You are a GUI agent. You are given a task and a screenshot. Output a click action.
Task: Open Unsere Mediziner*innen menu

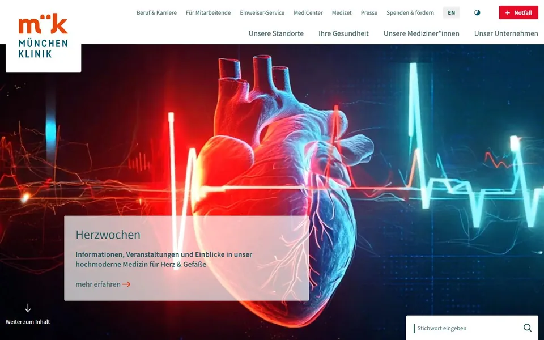421,33
